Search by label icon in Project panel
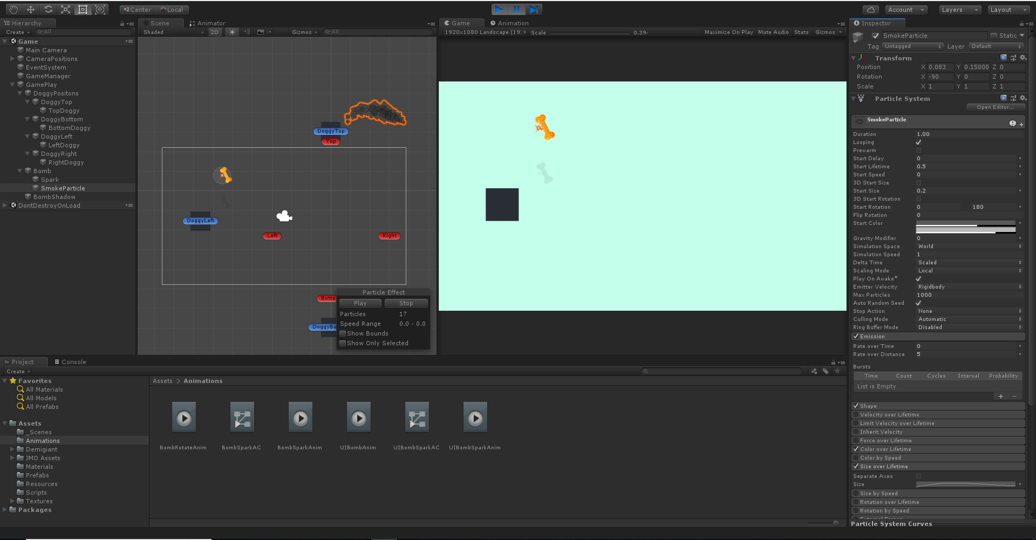The image size is (1036, 540). tap(826, 371)
